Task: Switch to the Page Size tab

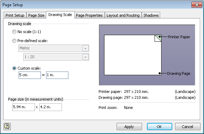Action: point(36,15)
